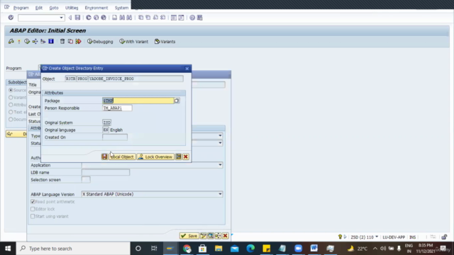Click the red X Cancel button in Object Directory dialog

click(x=186, y=157)
